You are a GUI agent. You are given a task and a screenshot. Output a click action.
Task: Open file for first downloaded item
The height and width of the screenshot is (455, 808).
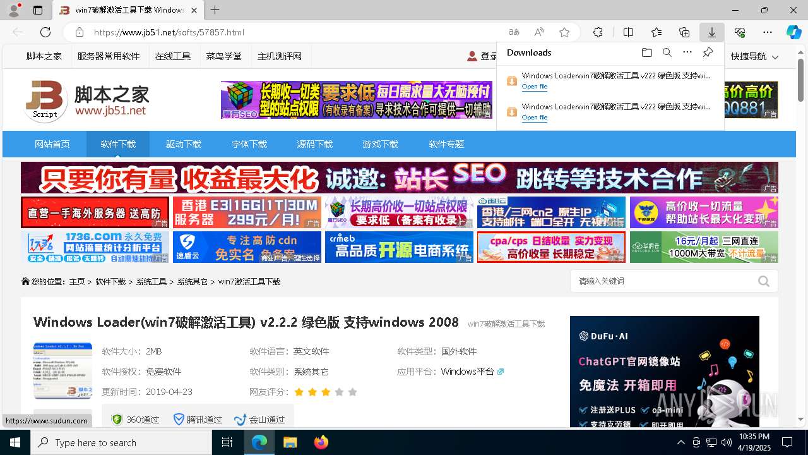point(534,87)
